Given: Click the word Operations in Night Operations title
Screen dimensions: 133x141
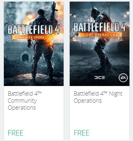Looking at the screenshot, I should [x=88, y=101].
